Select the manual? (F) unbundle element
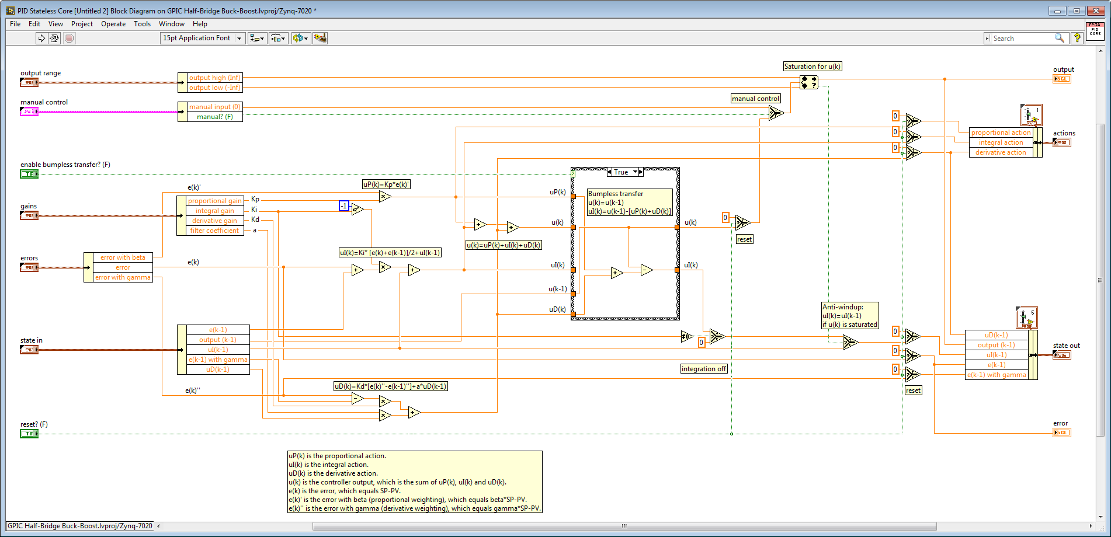 click(x=214, y=117)
